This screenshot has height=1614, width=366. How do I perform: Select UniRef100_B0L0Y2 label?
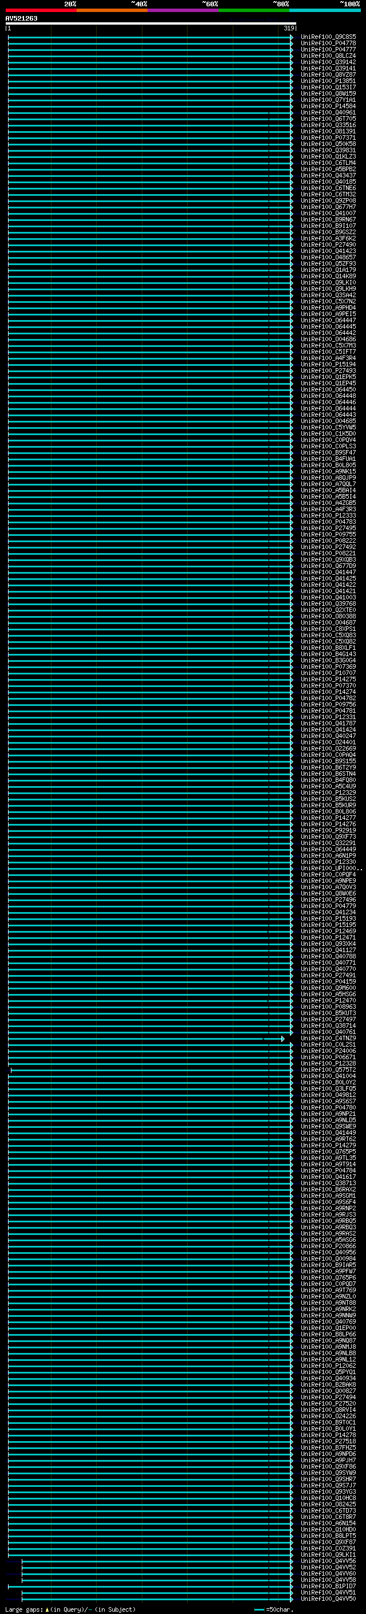(x=328, y=1082)
